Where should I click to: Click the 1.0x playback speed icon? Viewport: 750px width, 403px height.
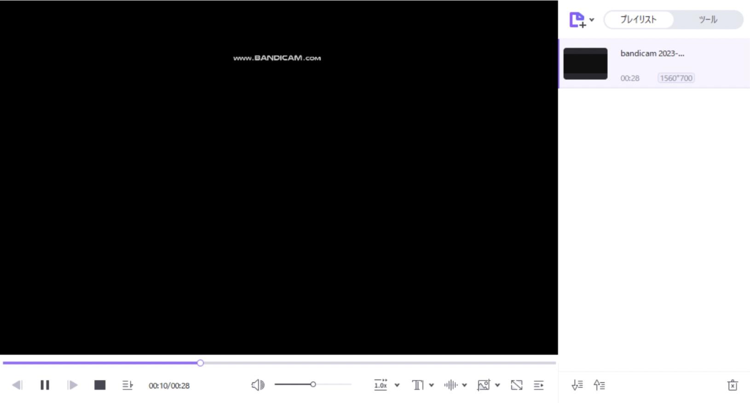click(x=381, y=385)
